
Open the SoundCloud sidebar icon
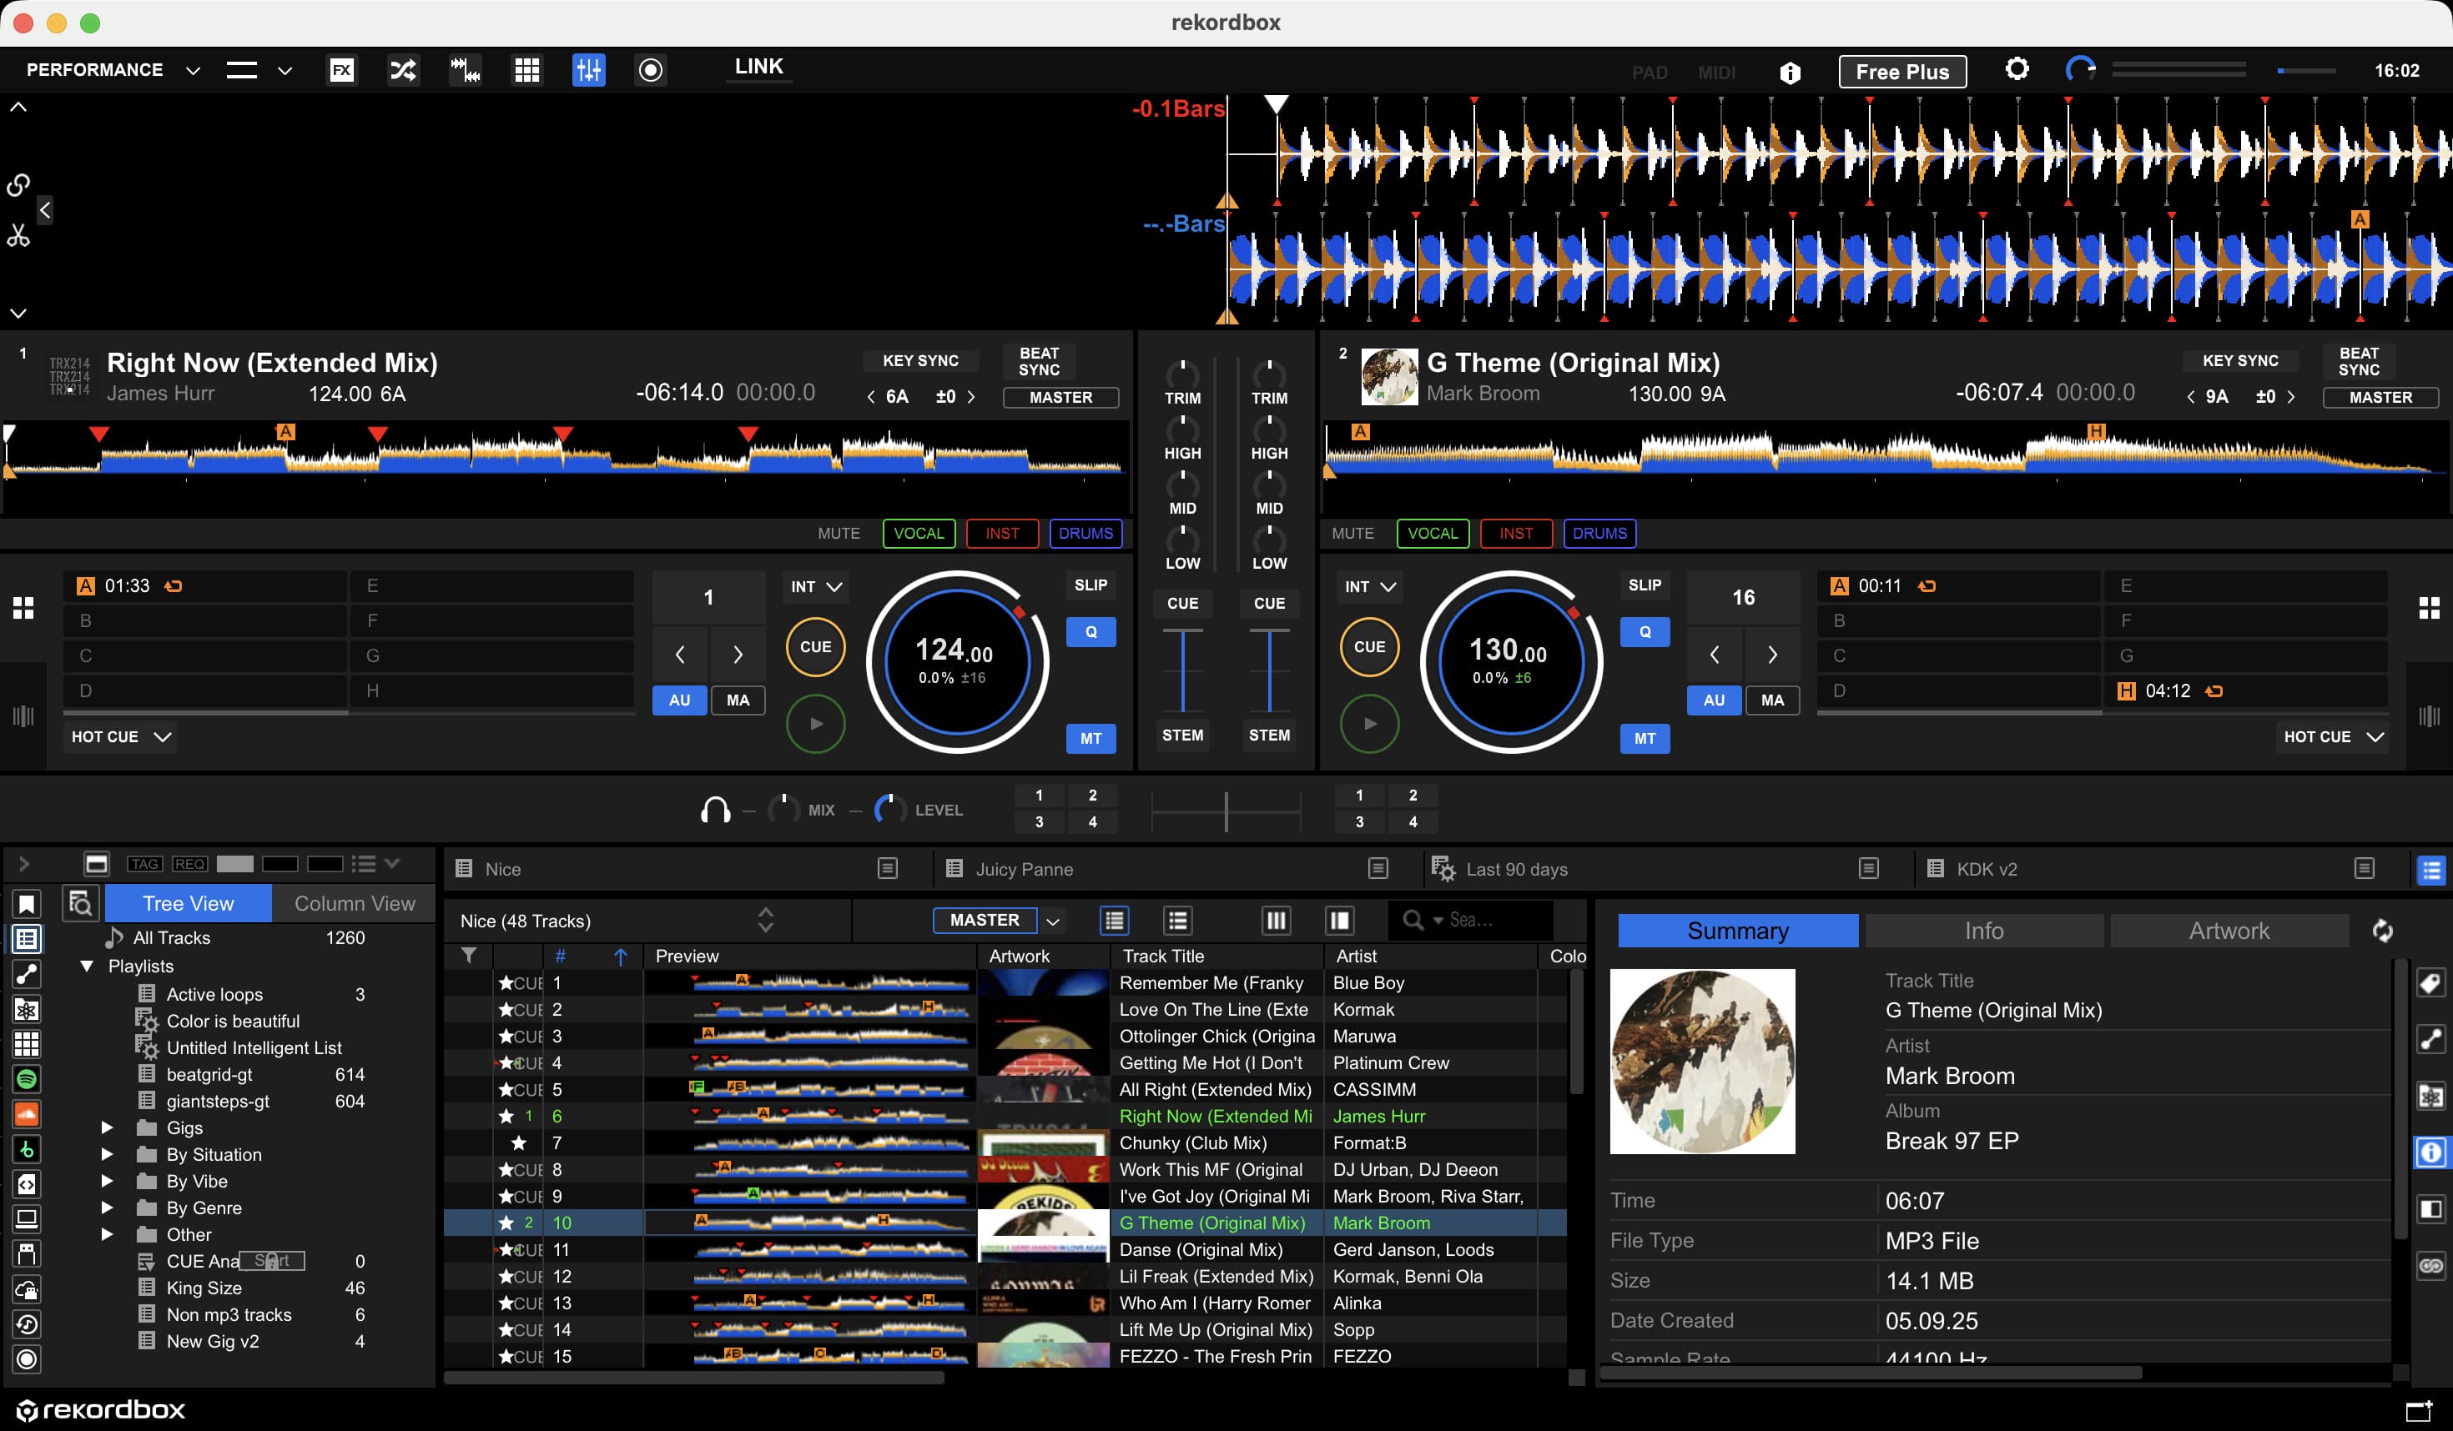[x=27, y=1114]
